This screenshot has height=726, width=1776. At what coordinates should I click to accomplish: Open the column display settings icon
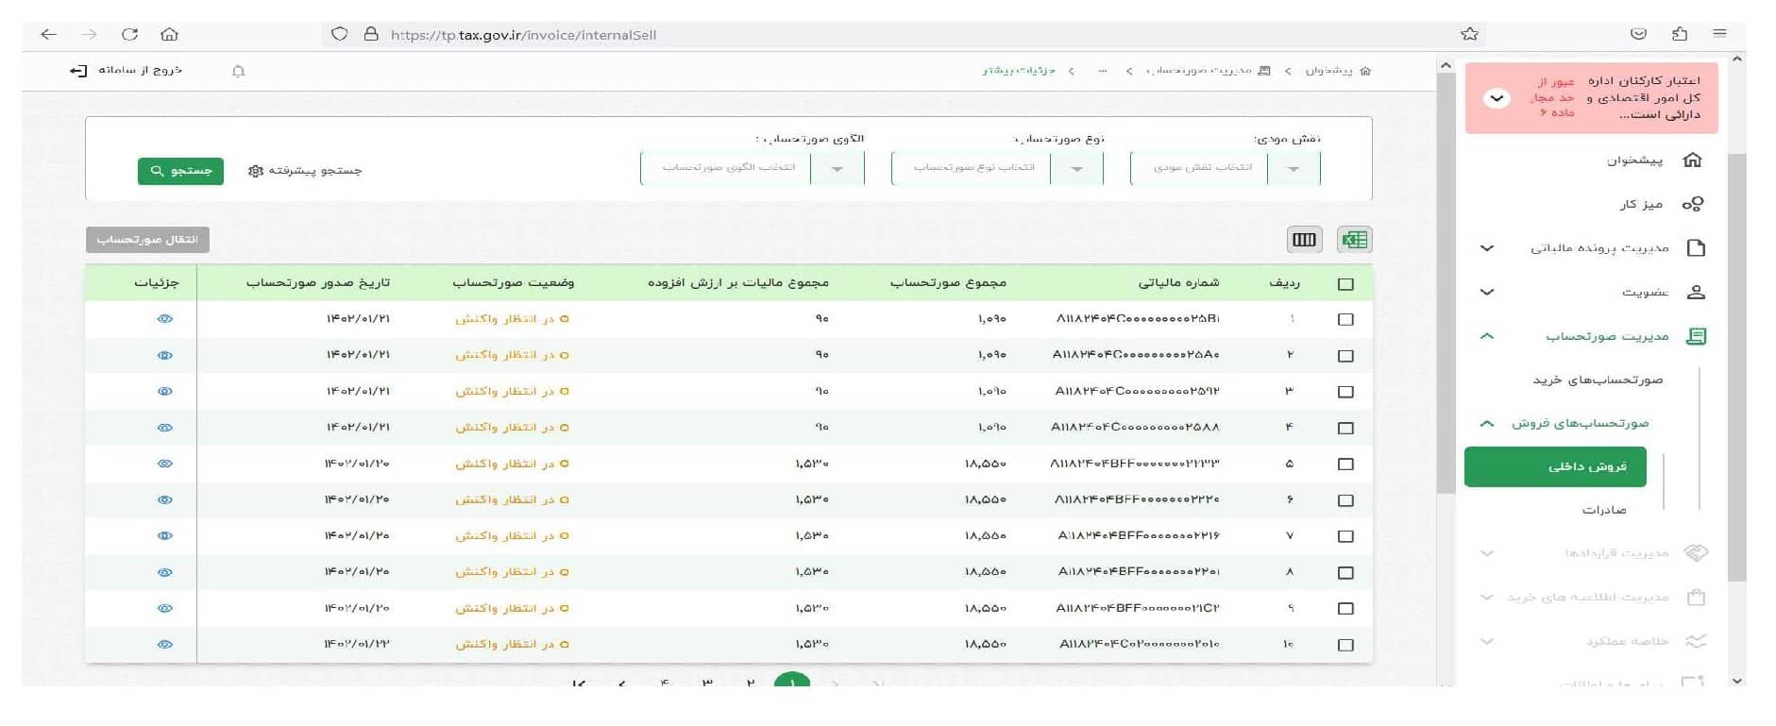[x=1304, y=240]
